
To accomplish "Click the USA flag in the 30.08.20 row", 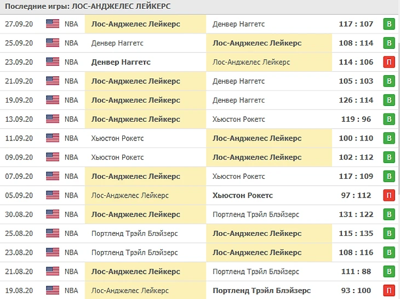I will pos(53,214).
